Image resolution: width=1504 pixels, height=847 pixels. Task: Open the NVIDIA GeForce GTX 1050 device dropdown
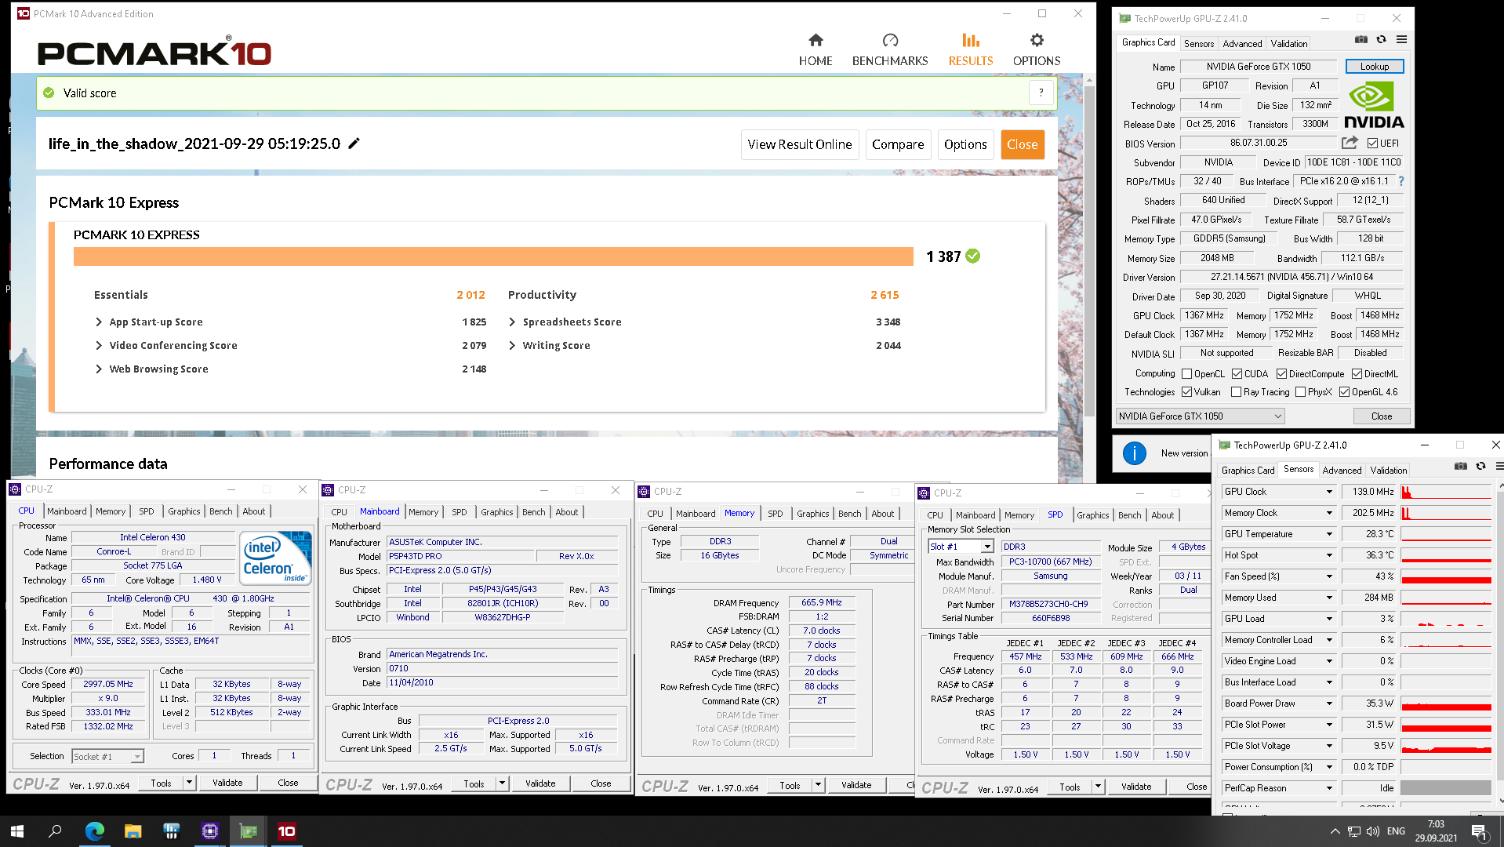[x=1201, y=416]
